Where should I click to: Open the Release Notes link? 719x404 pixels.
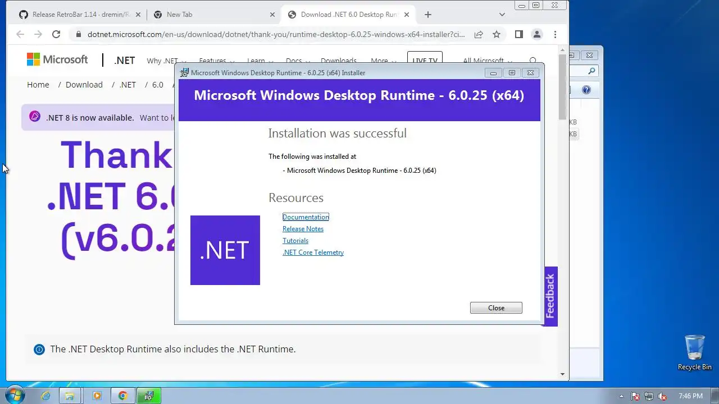pyautogui.click(x=303, y=229)
